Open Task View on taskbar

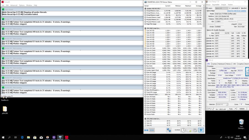pyautogui.click(x=15, y=137)
